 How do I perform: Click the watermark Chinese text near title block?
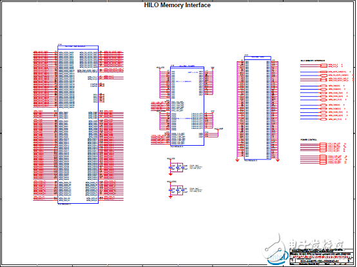316,245
